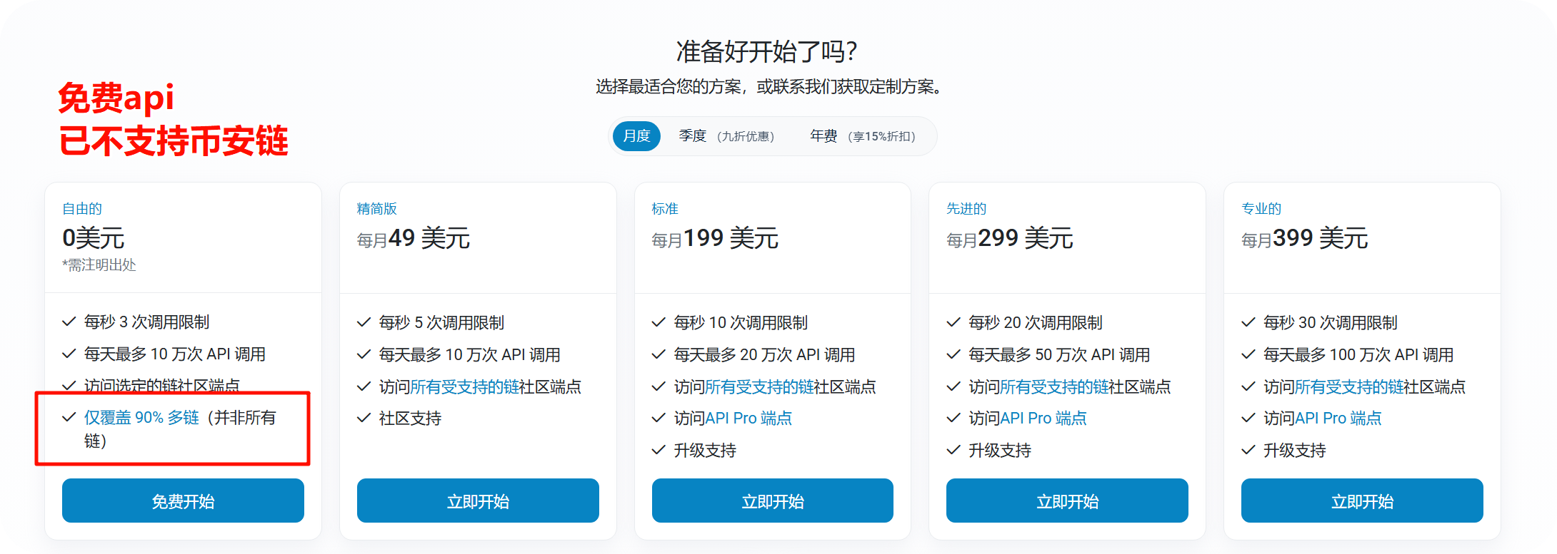Image resolution: width=1557 pixels, height=554 pixels.
Task: Click 立即开始 under the 49 美元 plan
Action: coord(478,501)
